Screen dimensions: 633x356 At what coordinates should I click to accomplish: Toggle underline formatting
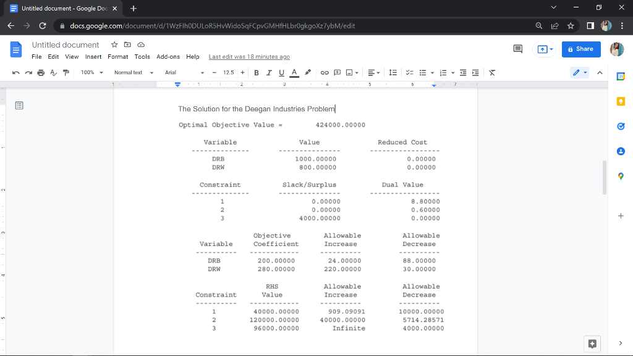pos(281,73)
